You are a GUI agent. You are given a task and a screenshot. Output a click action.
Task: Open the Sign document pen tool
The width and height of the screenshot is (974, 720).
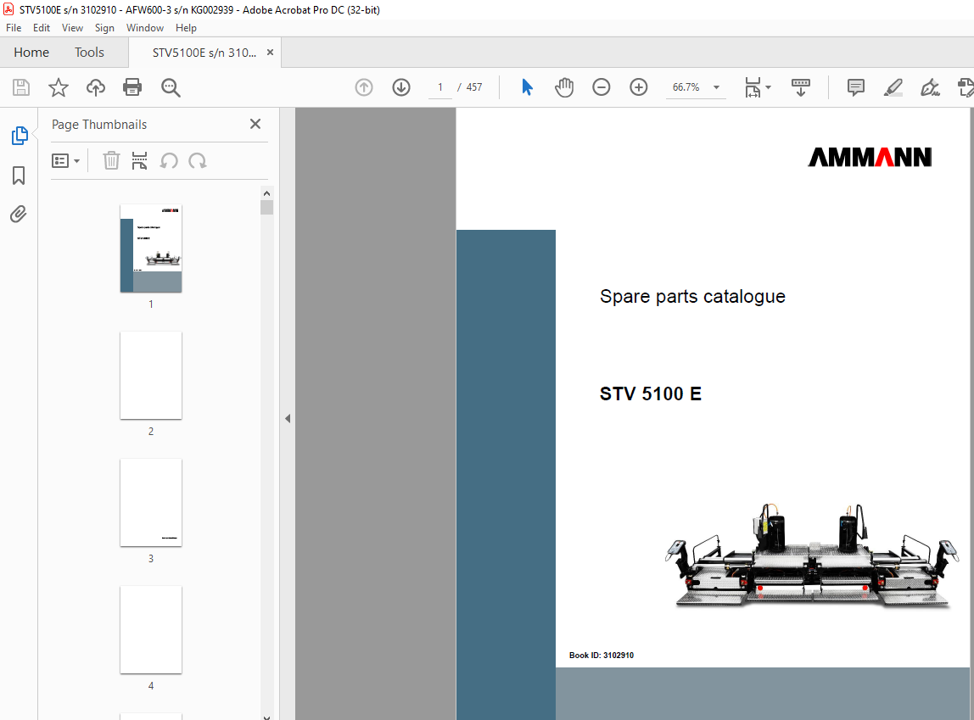[930, 87]
